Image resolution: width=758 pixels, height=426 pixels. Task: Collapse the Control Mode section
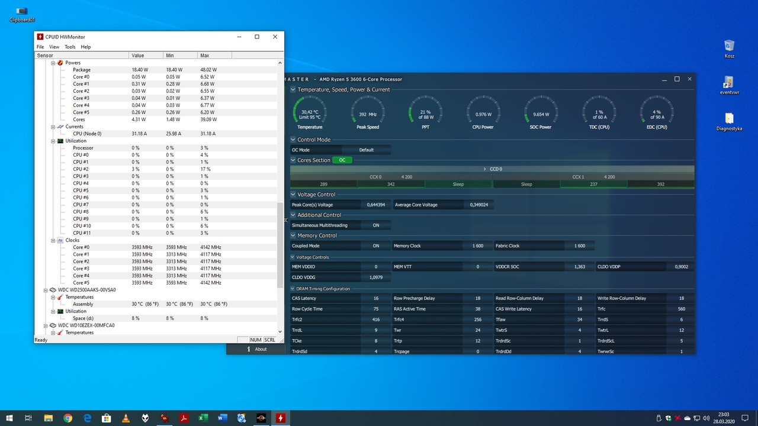coord(293,140)
